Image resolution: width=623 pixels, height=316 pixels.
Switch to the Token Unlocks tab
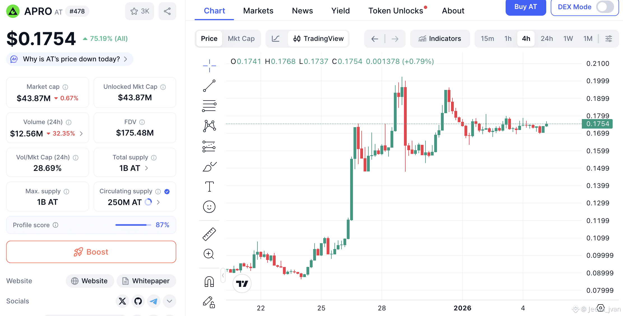(396, 11)
